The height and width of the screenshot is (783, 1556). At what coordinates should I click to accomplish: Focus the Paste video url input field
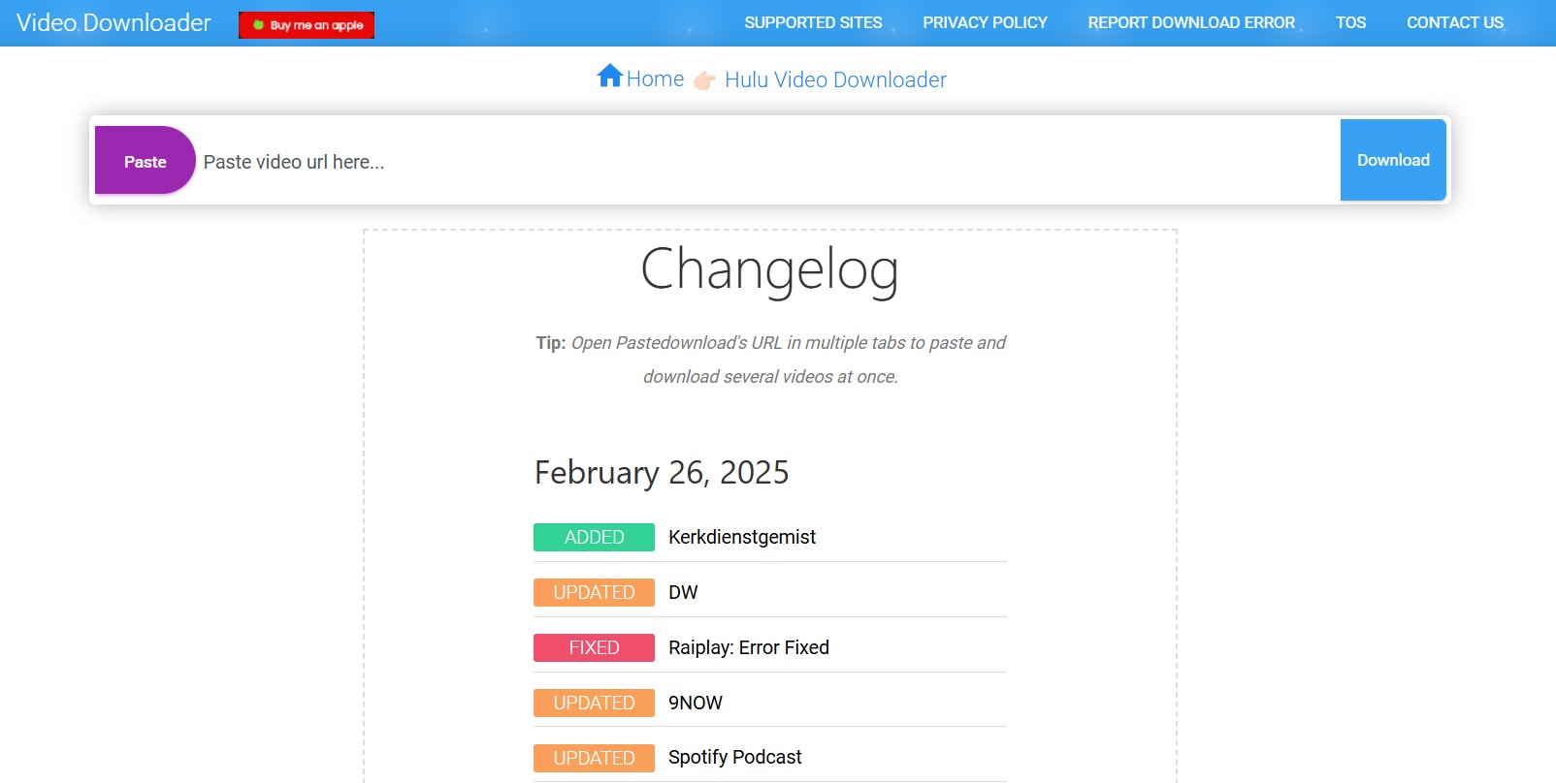tap(767, 162)
